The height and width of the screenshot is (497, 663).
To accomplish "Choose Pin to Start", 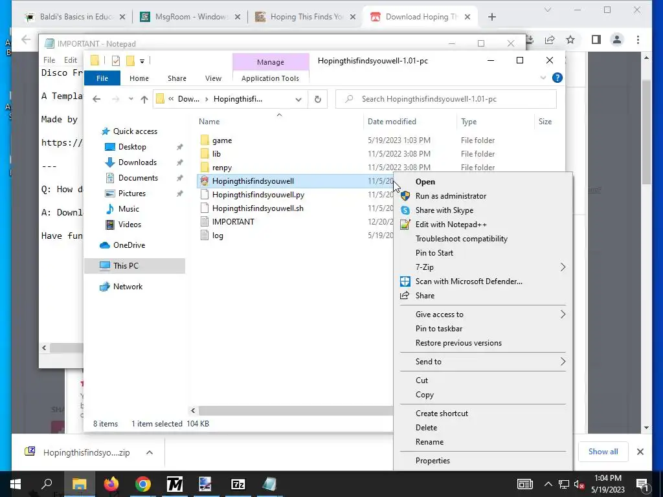I will coord(483,253).
